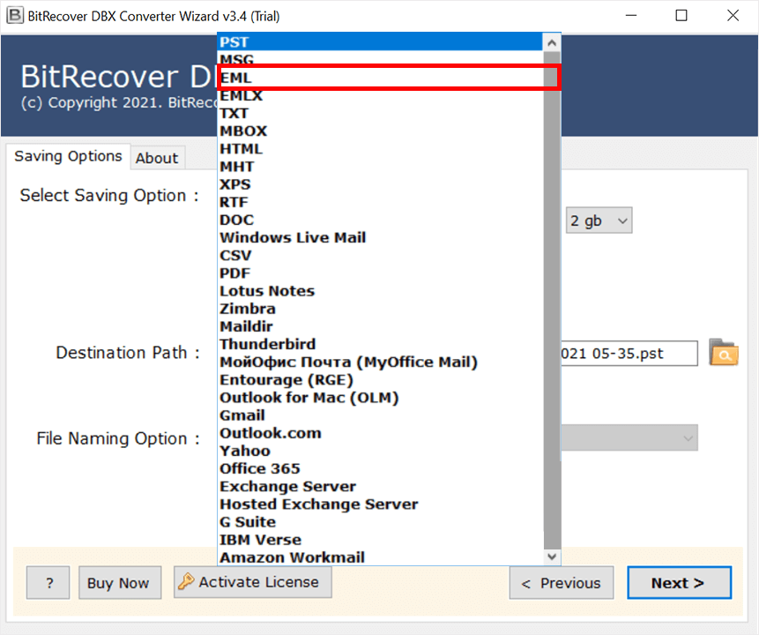The width and height of the screenshot is (759, 635).
Task: Choose HTML output format
Action: pyautogui.click(x=380, y=149)
